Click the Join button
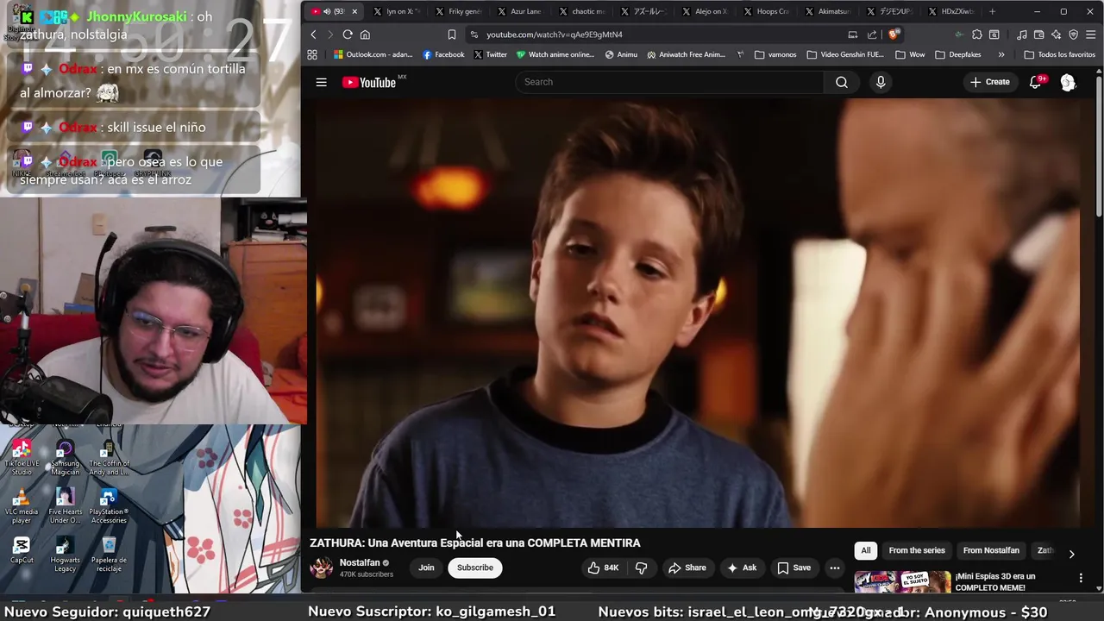Viewport: 1104px width, 621px height. pyautogui.click(x=426, y=568)
